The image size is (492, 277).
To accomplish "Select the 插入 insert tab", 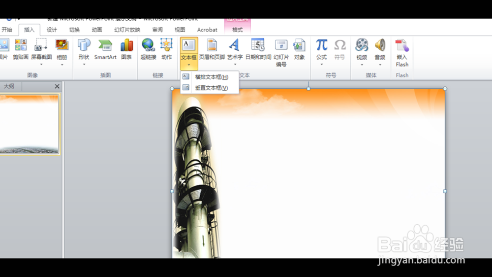I will click(29, 30).
